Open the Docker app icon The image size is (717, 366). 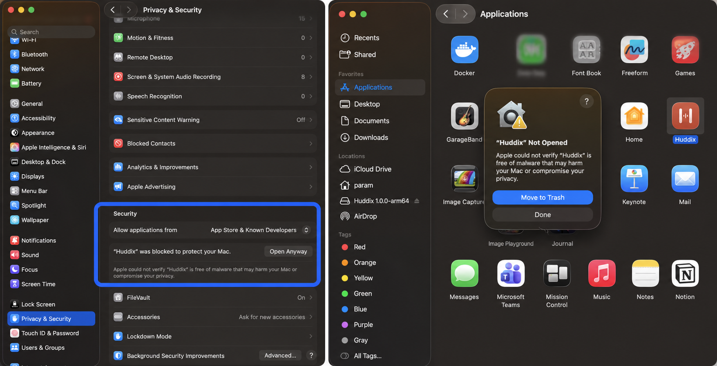click(465, 49)
